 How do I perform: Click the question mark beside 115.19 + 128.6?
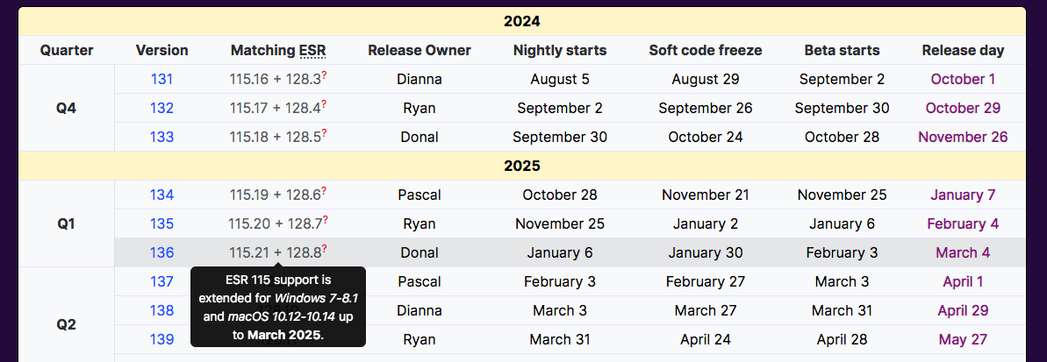pos(325,191)
